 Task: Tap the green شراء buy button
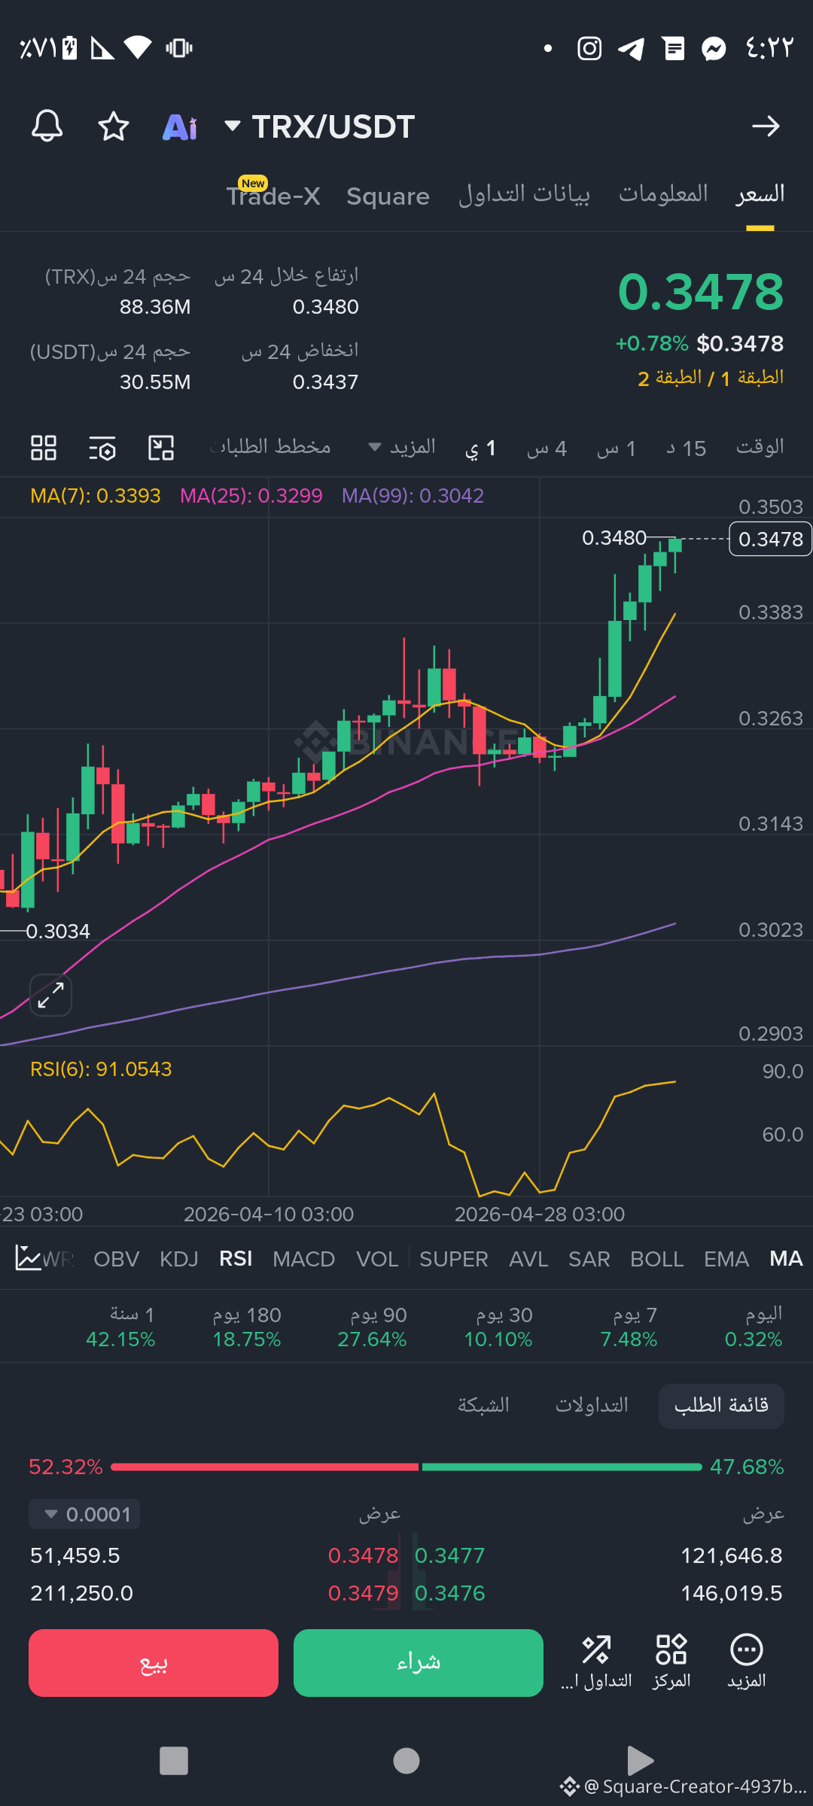point(419,1663)
